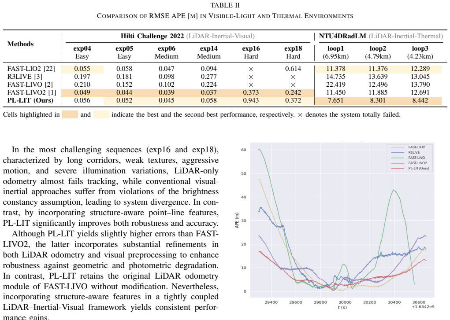
Task: Click the exp16 Hard column header
Action: (251, 52)
